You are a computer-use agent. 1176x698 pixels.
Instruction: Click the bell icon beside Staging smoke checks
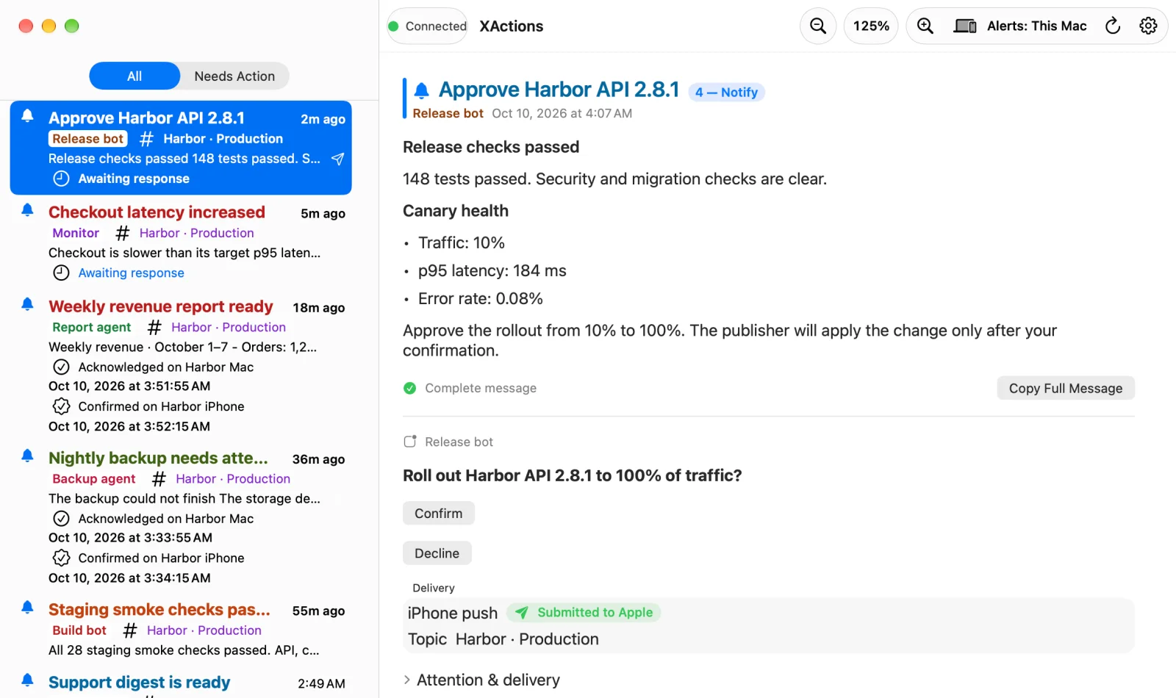pos(27,607)
